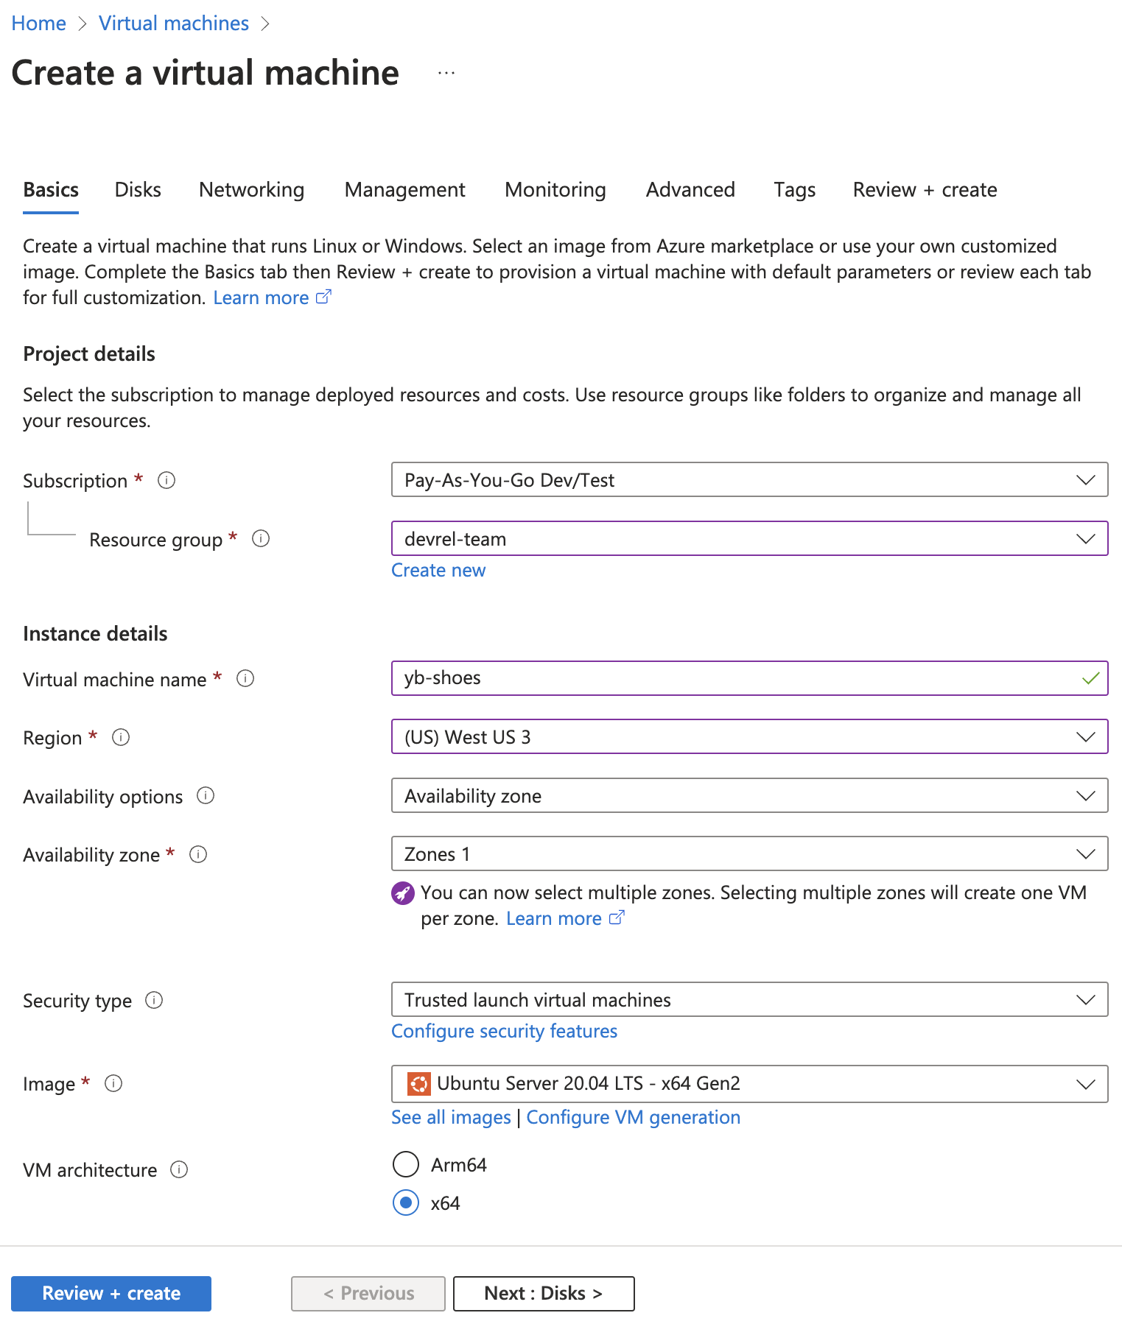
Task: Click the Configure security features link
Action: pyautogui.click(x=504, y=1031)
